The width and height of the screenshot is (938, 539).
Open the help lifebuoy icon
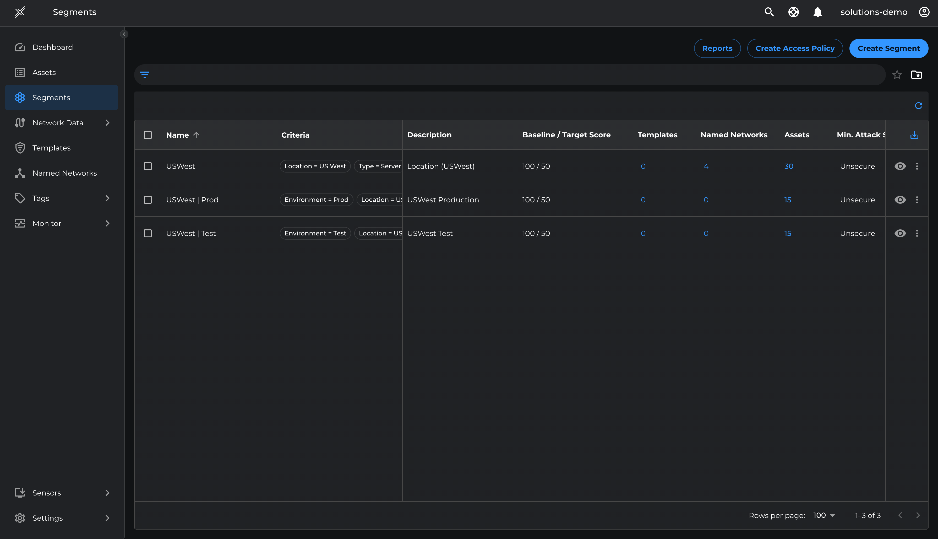pyautogui.click(x=793, y=12)
